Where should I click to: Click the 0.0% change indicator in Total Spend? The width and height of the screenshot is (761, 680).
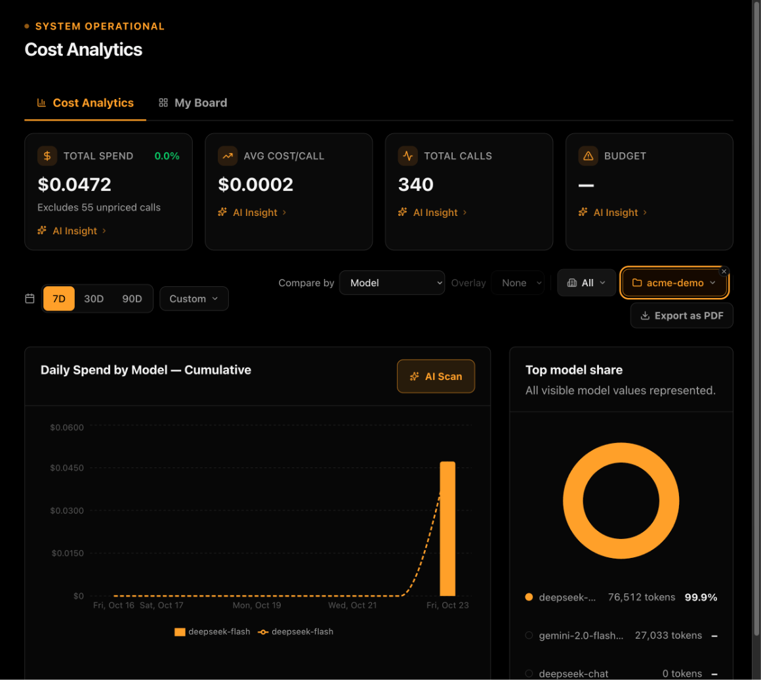(x=167, y=156)
